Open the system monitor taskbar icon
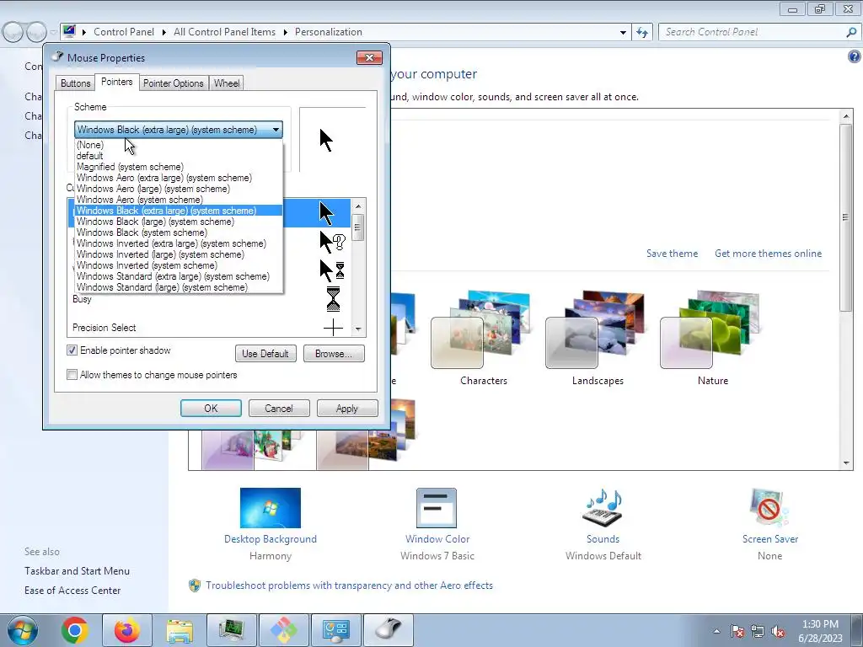Screen dimensions: 863x647 tap(232, 630)
